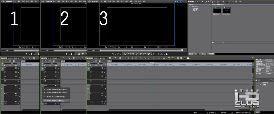Viewport: 274px width, 114px height.
Task: Click the group/link mode icon above window 3 tracks
Action: (96, 61)
